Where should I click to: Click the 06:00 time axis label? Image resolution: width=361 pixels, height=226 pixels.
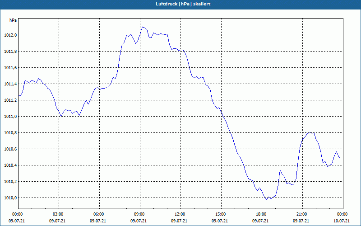tap(99, 214)
